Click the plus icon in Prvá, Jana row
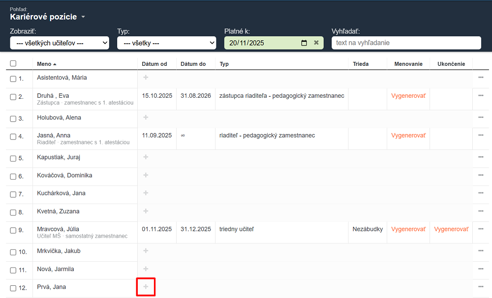The width and height of the screenshot is (492, 298). [x=146, y=287]
